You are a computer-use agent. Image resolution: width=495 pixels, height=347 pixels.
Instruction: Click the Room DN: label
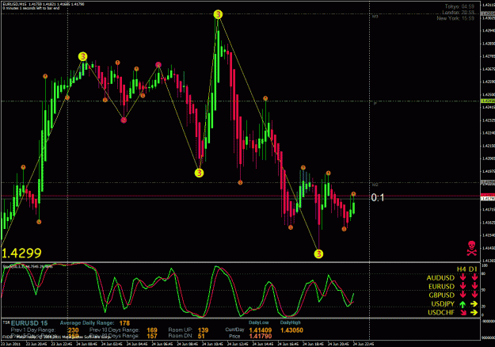181,336
